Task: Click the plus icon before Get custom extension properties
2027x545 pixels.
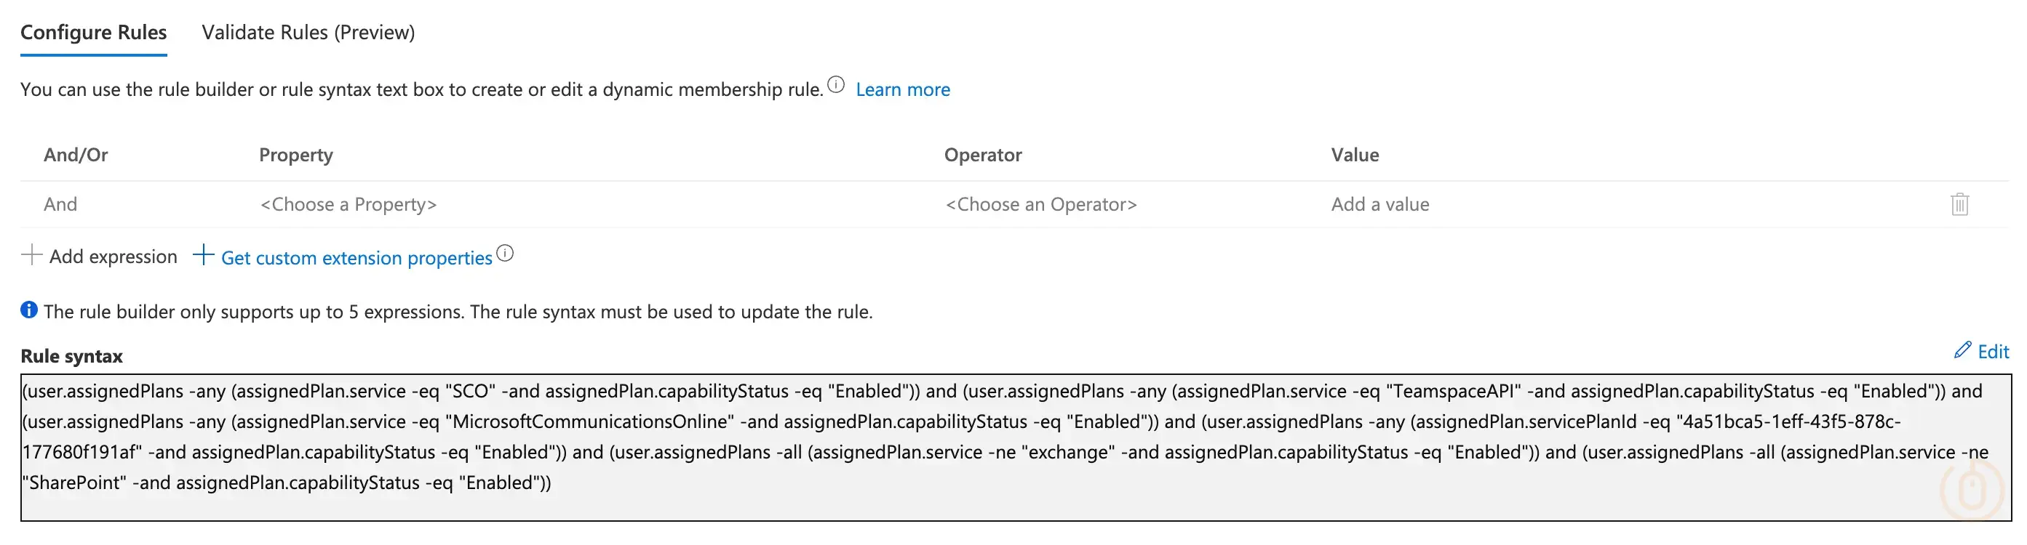Action: [203, 255]
